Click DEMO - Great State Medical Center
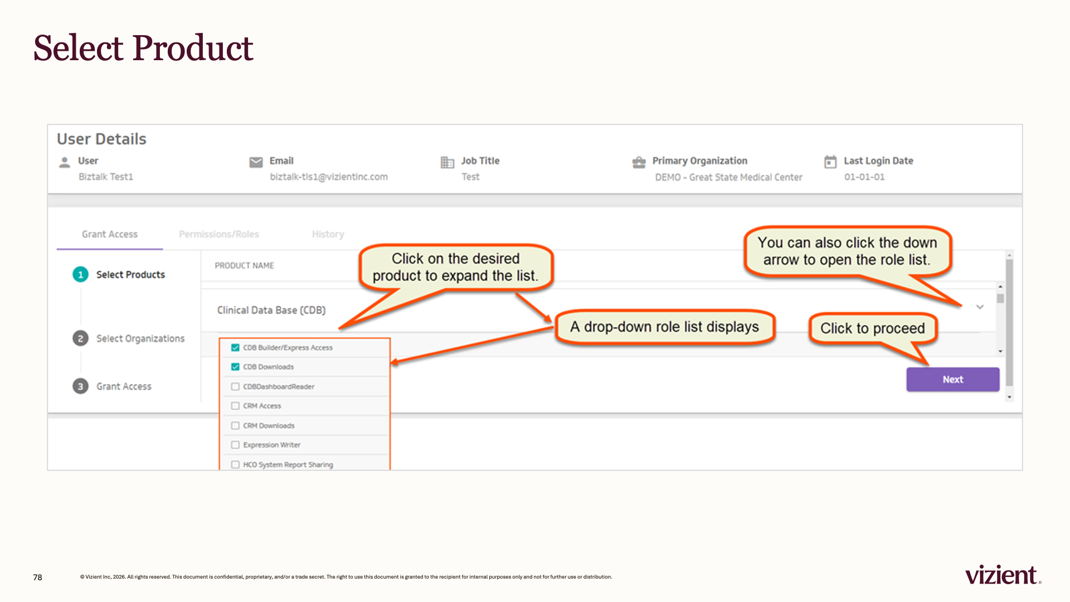The height and width of the screenshot is (602, 1070). [x=728, y=177]
